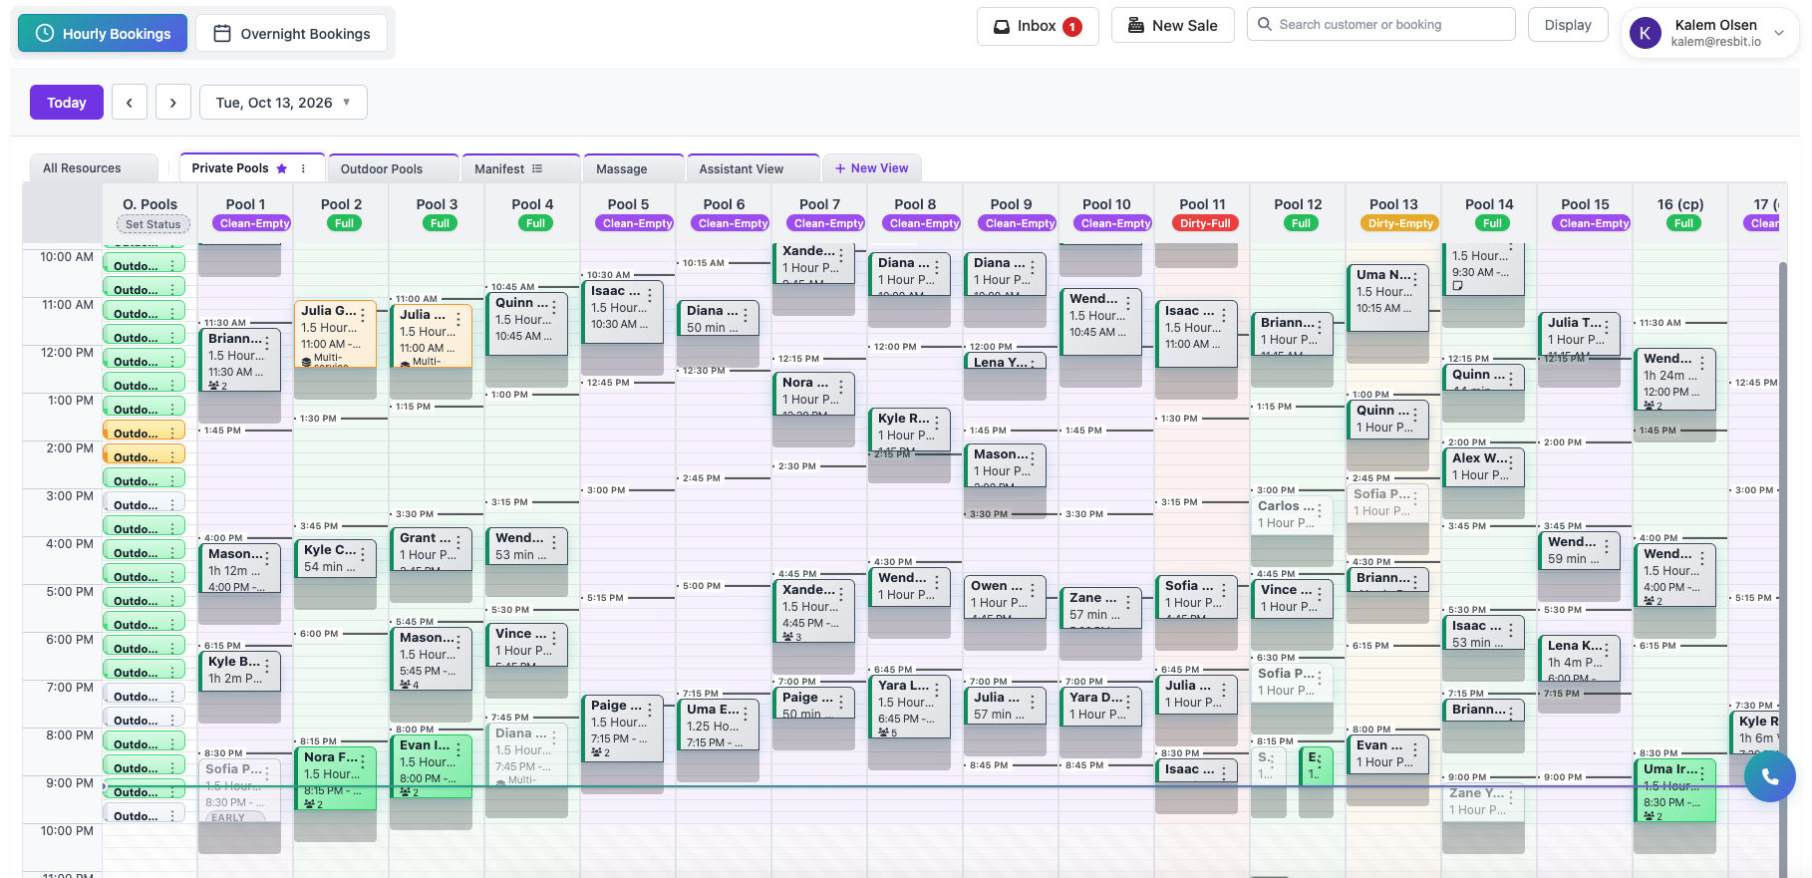Change Pool 13 Dirty-Empty status
Viewport: 1812px width, 878px height.
pos(1400,223)
